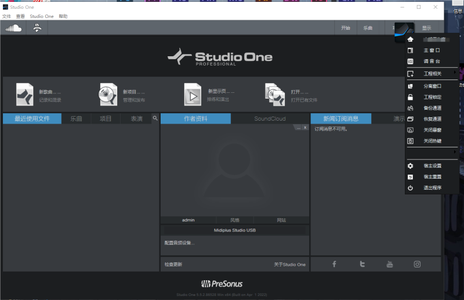
Task: Switch to SoundCloud tab
Action: (x=270, y=118)
